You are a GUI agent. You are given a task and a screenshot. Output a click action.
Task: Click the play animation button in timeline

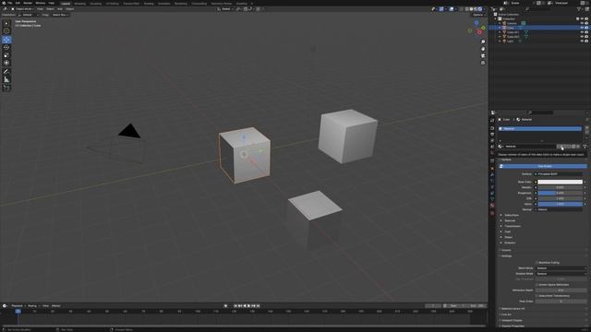coord(248,306)
